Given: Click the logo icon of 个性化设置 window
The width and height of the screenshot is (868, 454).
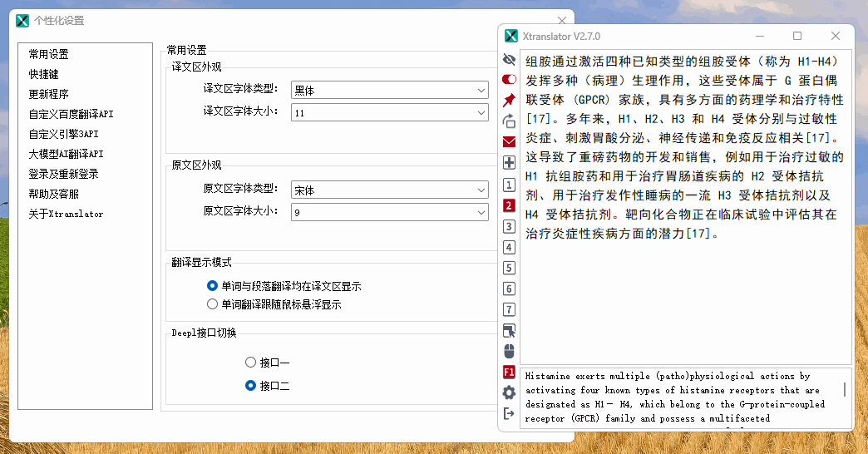Looking at the screenshot, I should pos(22,21).
